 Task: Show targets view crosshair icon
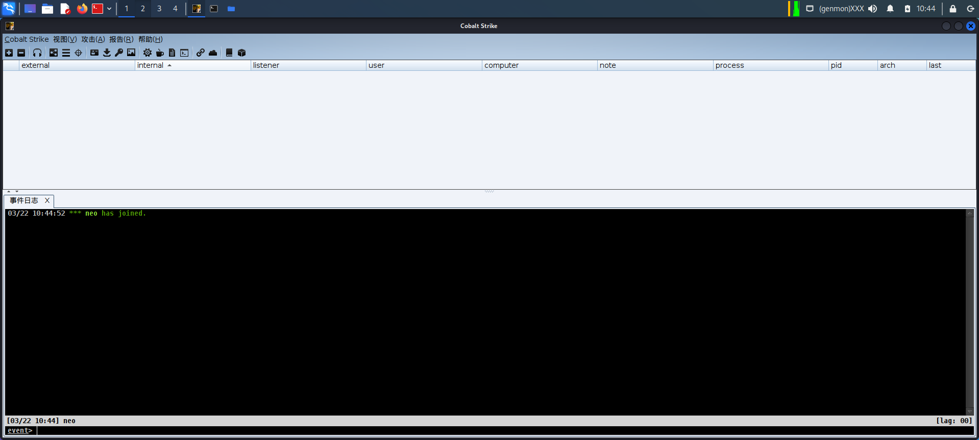78,53
